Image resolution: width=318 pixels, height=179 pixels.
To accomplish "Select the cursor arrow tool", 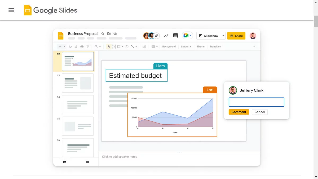I will 109,47.
